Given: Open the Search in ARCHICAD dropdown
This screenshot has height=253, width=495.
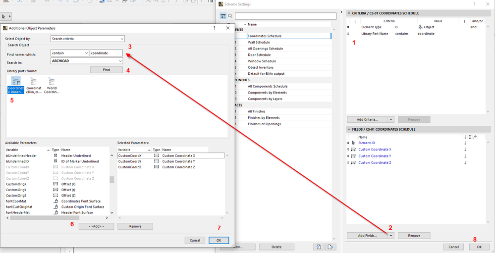Looking at the screenshot, I should (x=87, y=60).
